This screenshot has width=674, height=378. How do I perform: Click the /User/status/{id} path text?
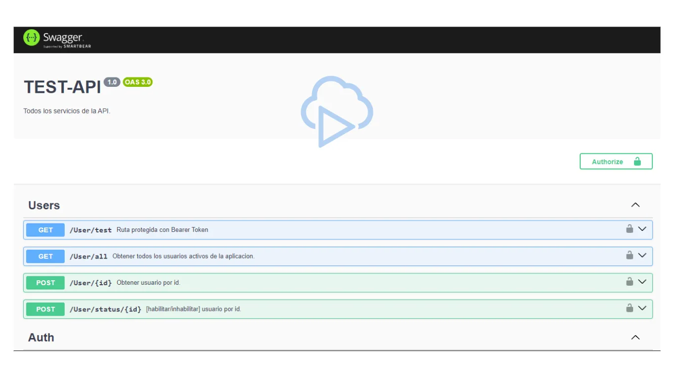pyautogui.click(x=105, y=309)
